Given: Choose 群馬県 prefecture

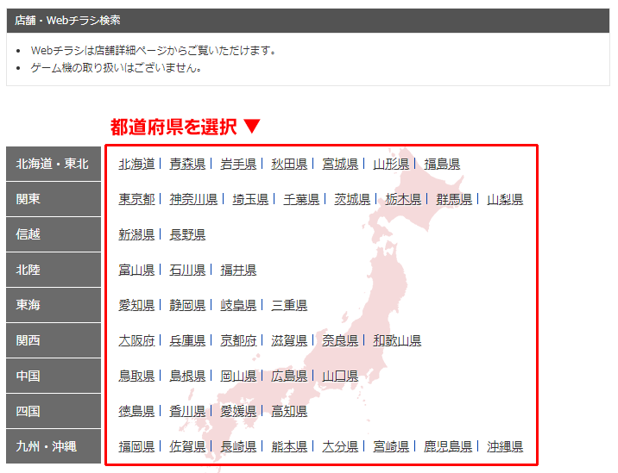Looking at the screenshot, I should tap(454, 200).
